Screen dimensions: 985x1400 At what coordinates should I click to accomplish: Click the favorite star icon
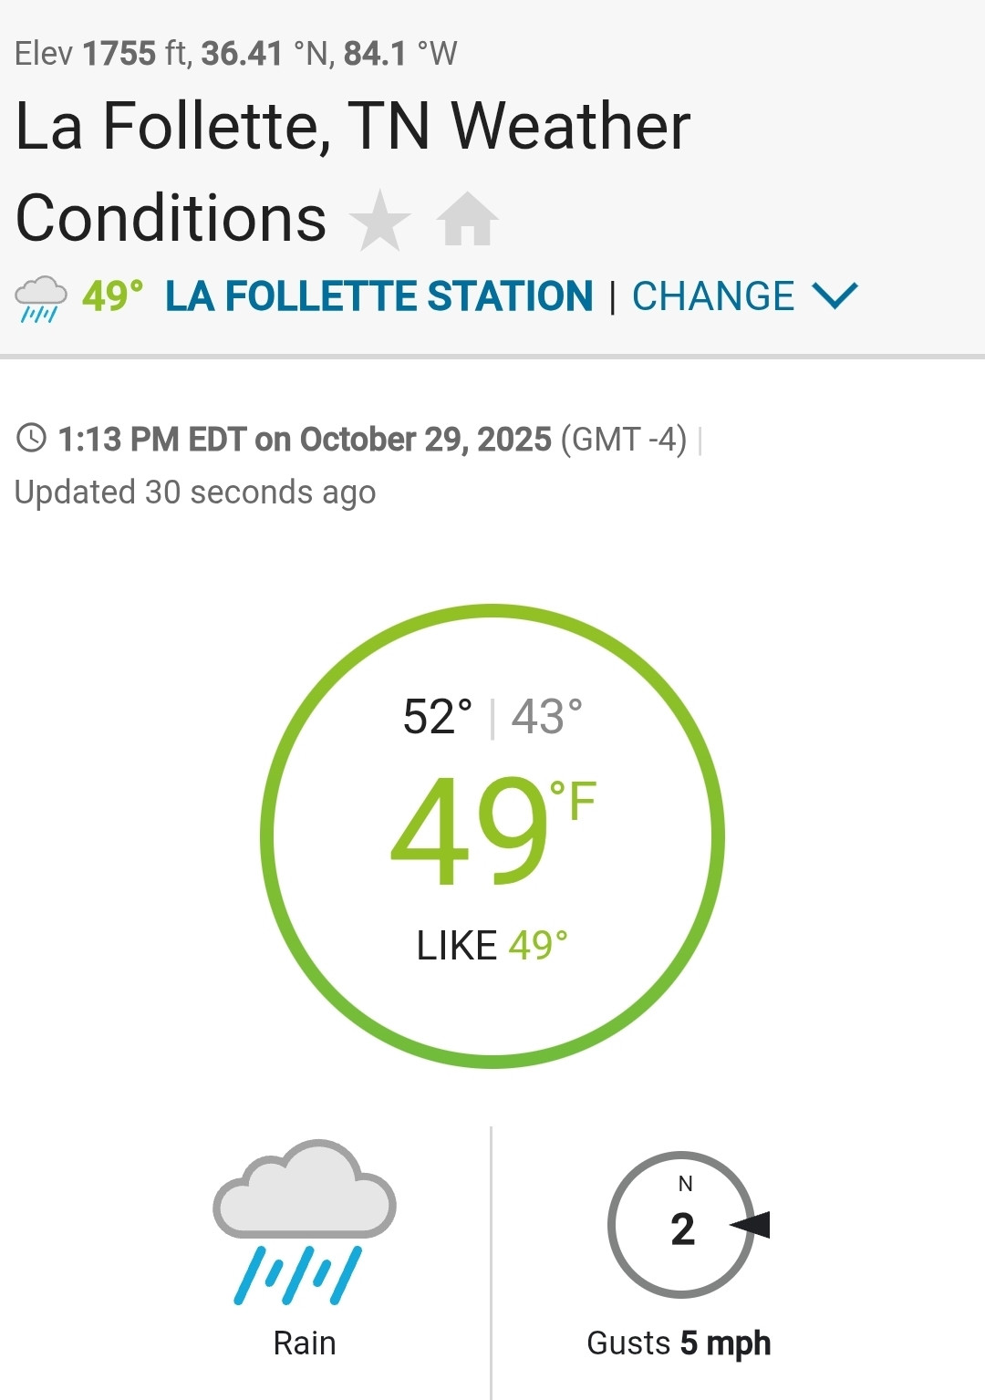pyautogui.click(x=379, y=220)
